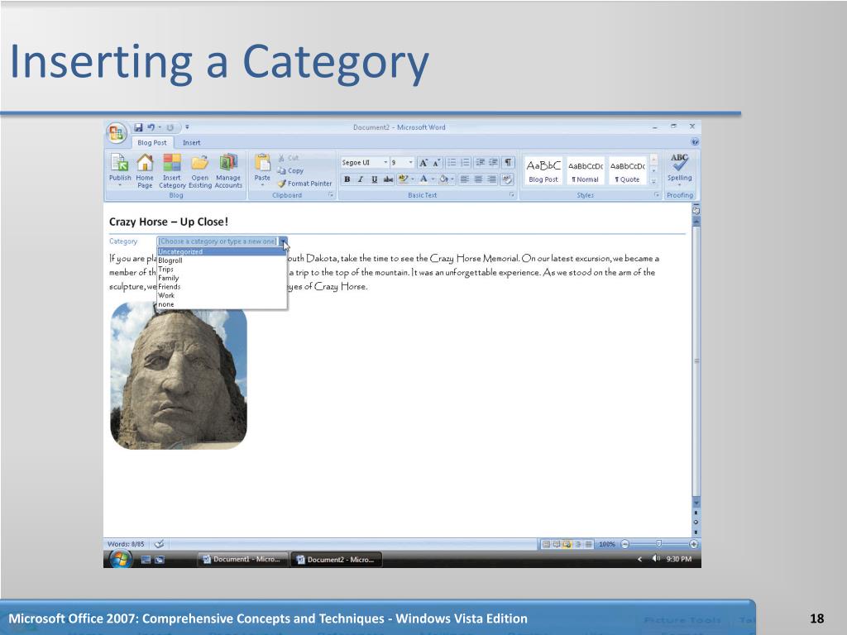Open Manage Accounts
The height and width of the screenshot is (635, 847).
point(228,169)
